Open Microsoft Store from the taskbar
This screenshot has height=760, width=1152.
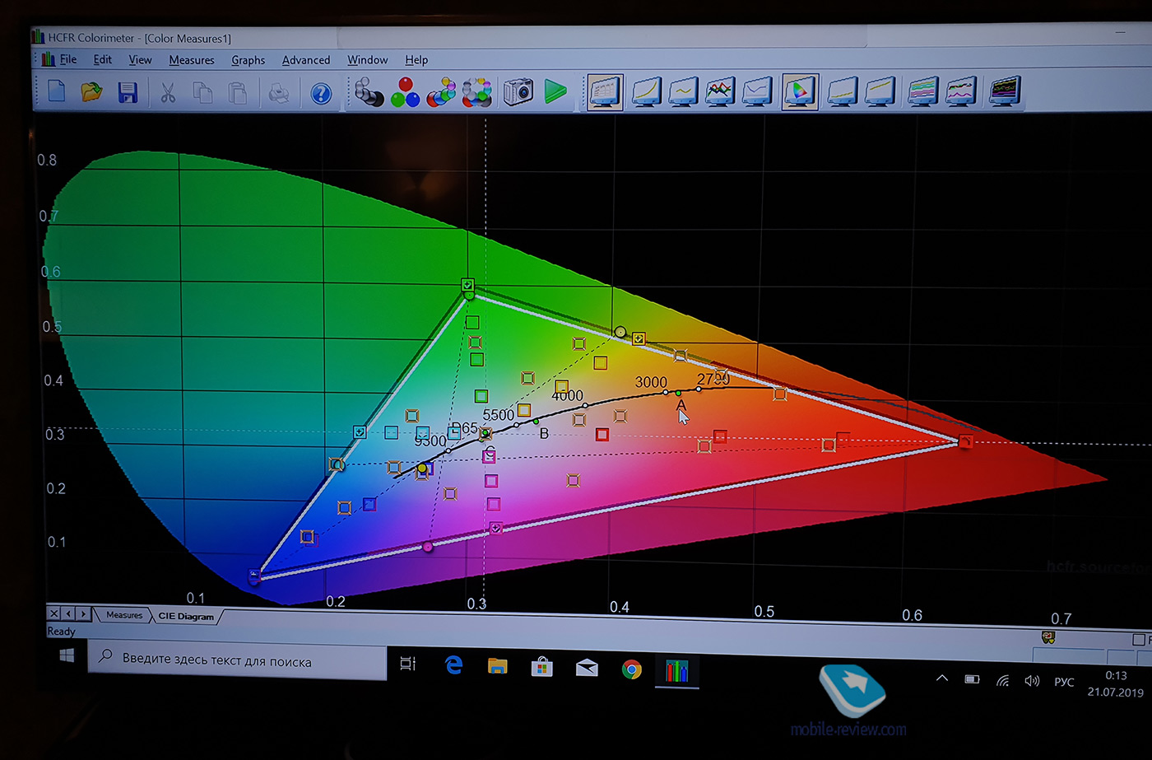click(x=541, y=667)
